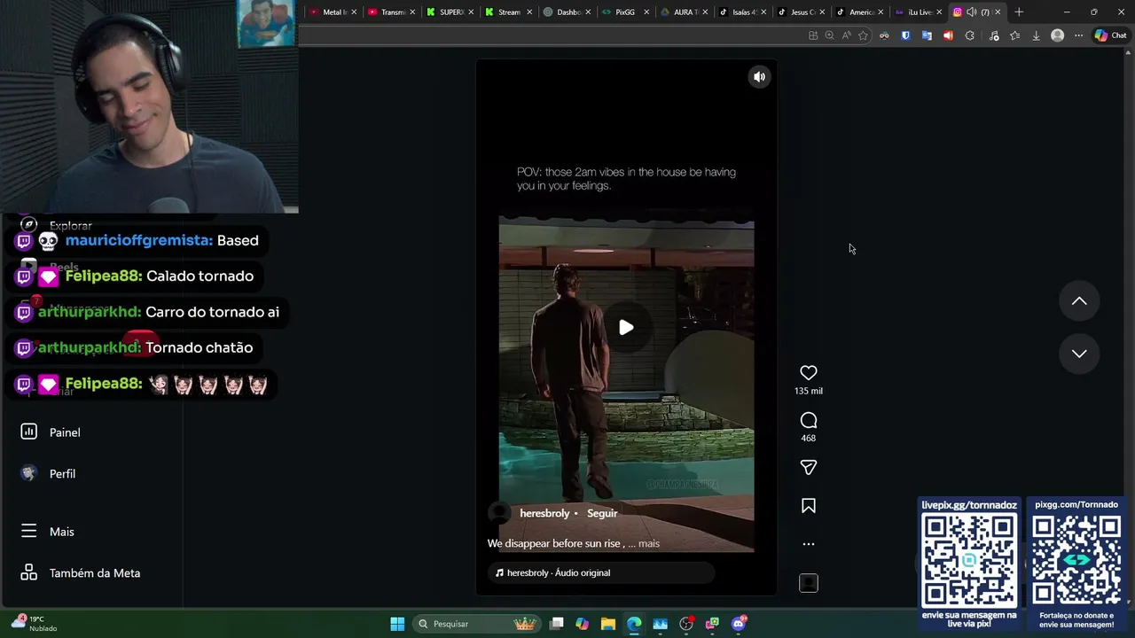Open File Explorer in taskbar
The width and height of the screenshot is (1135, 638).
[607, 624]
